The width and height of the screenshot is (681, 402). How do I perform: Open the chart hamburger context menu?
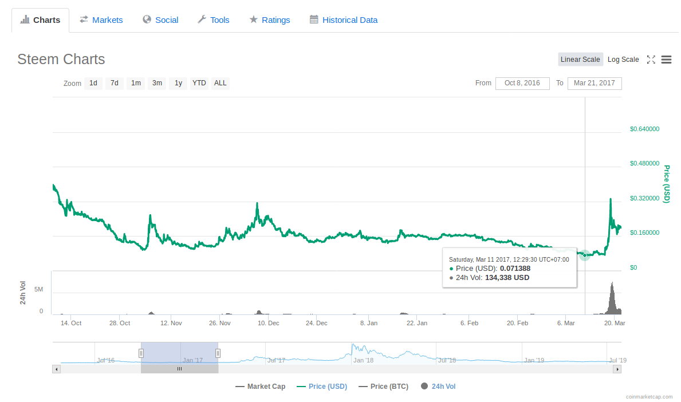[666, 60]
